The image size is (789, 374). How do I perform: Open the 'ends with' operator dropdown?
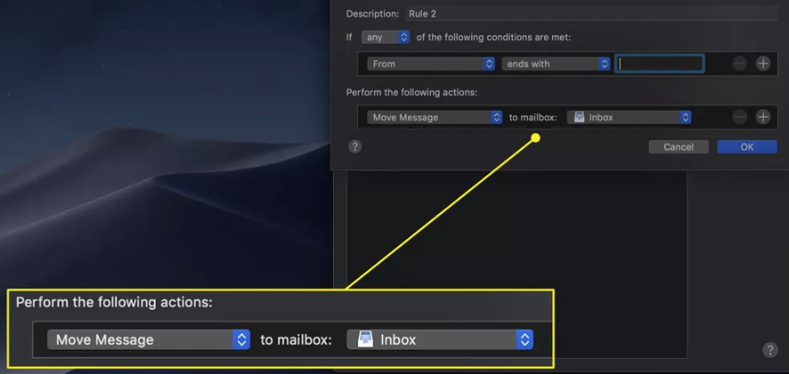pyautogui.click(x=556, y=64)
